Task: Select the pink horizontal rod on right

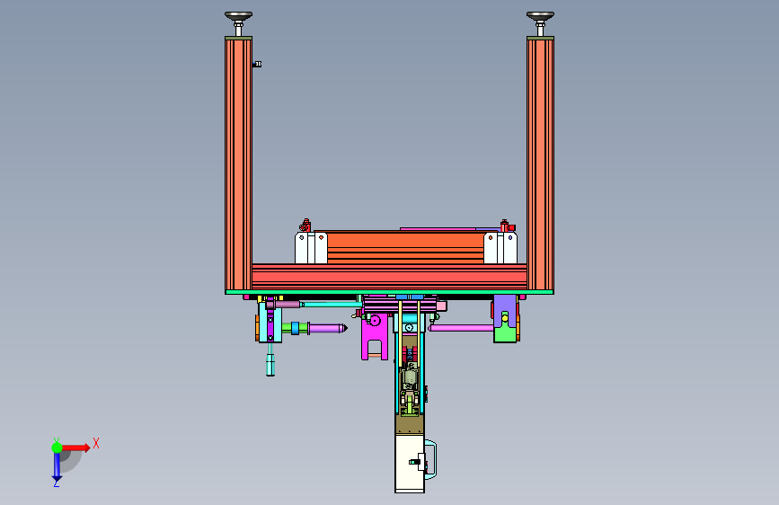Action: coord(461,328)
